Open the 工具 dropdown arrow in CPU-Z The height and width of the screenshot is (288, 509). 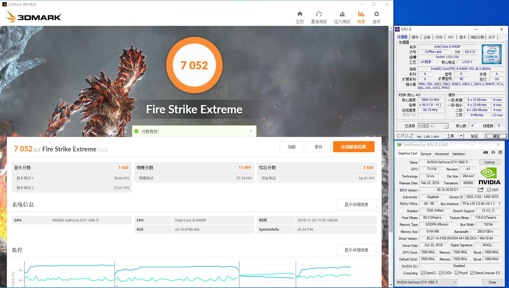point(461,136)
